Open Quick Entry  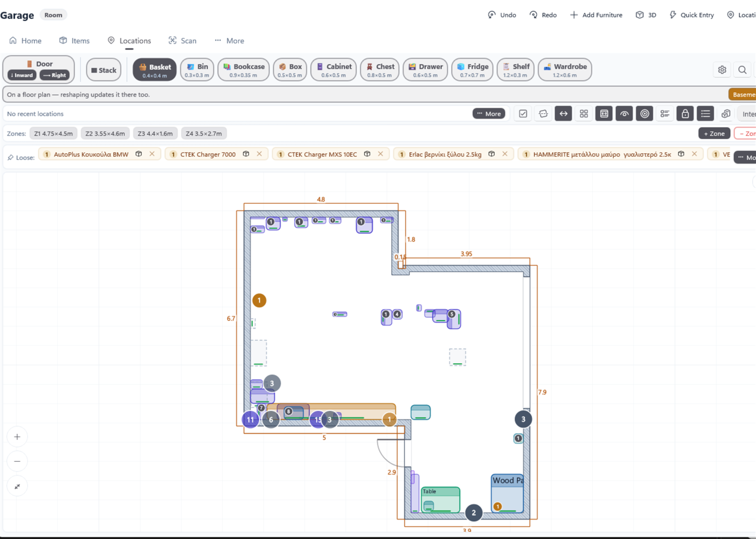tap(691, 15)
